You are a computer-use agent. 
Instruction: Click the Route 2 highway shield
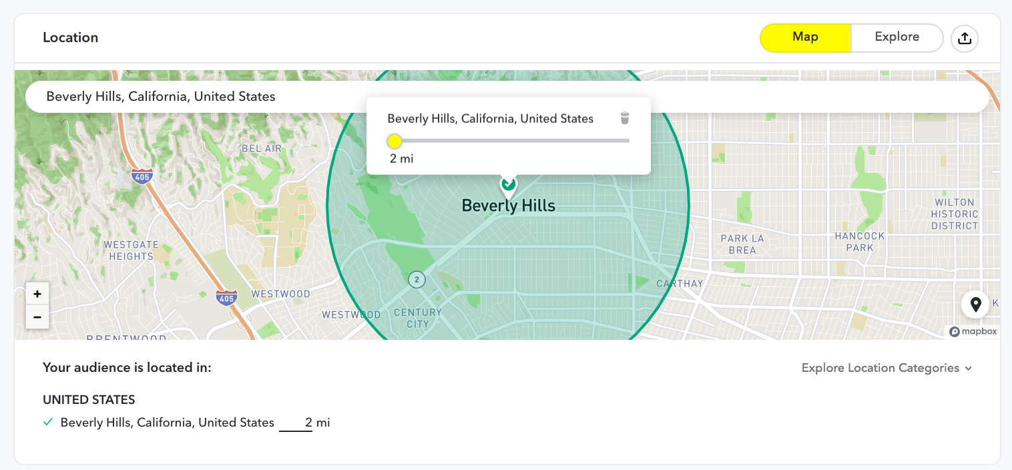point(417,279)
